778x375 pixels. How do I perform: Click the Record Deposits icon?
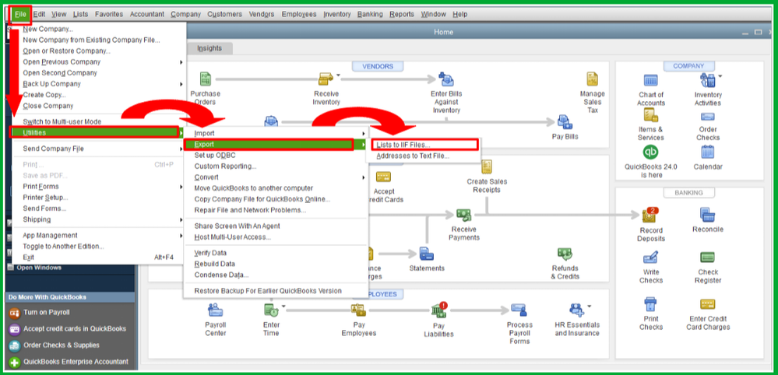(x=650, y=215)
